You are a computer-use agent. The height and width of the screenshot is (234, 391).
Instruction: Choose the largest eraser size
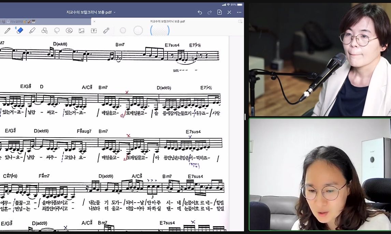click(x=160, y=31)
